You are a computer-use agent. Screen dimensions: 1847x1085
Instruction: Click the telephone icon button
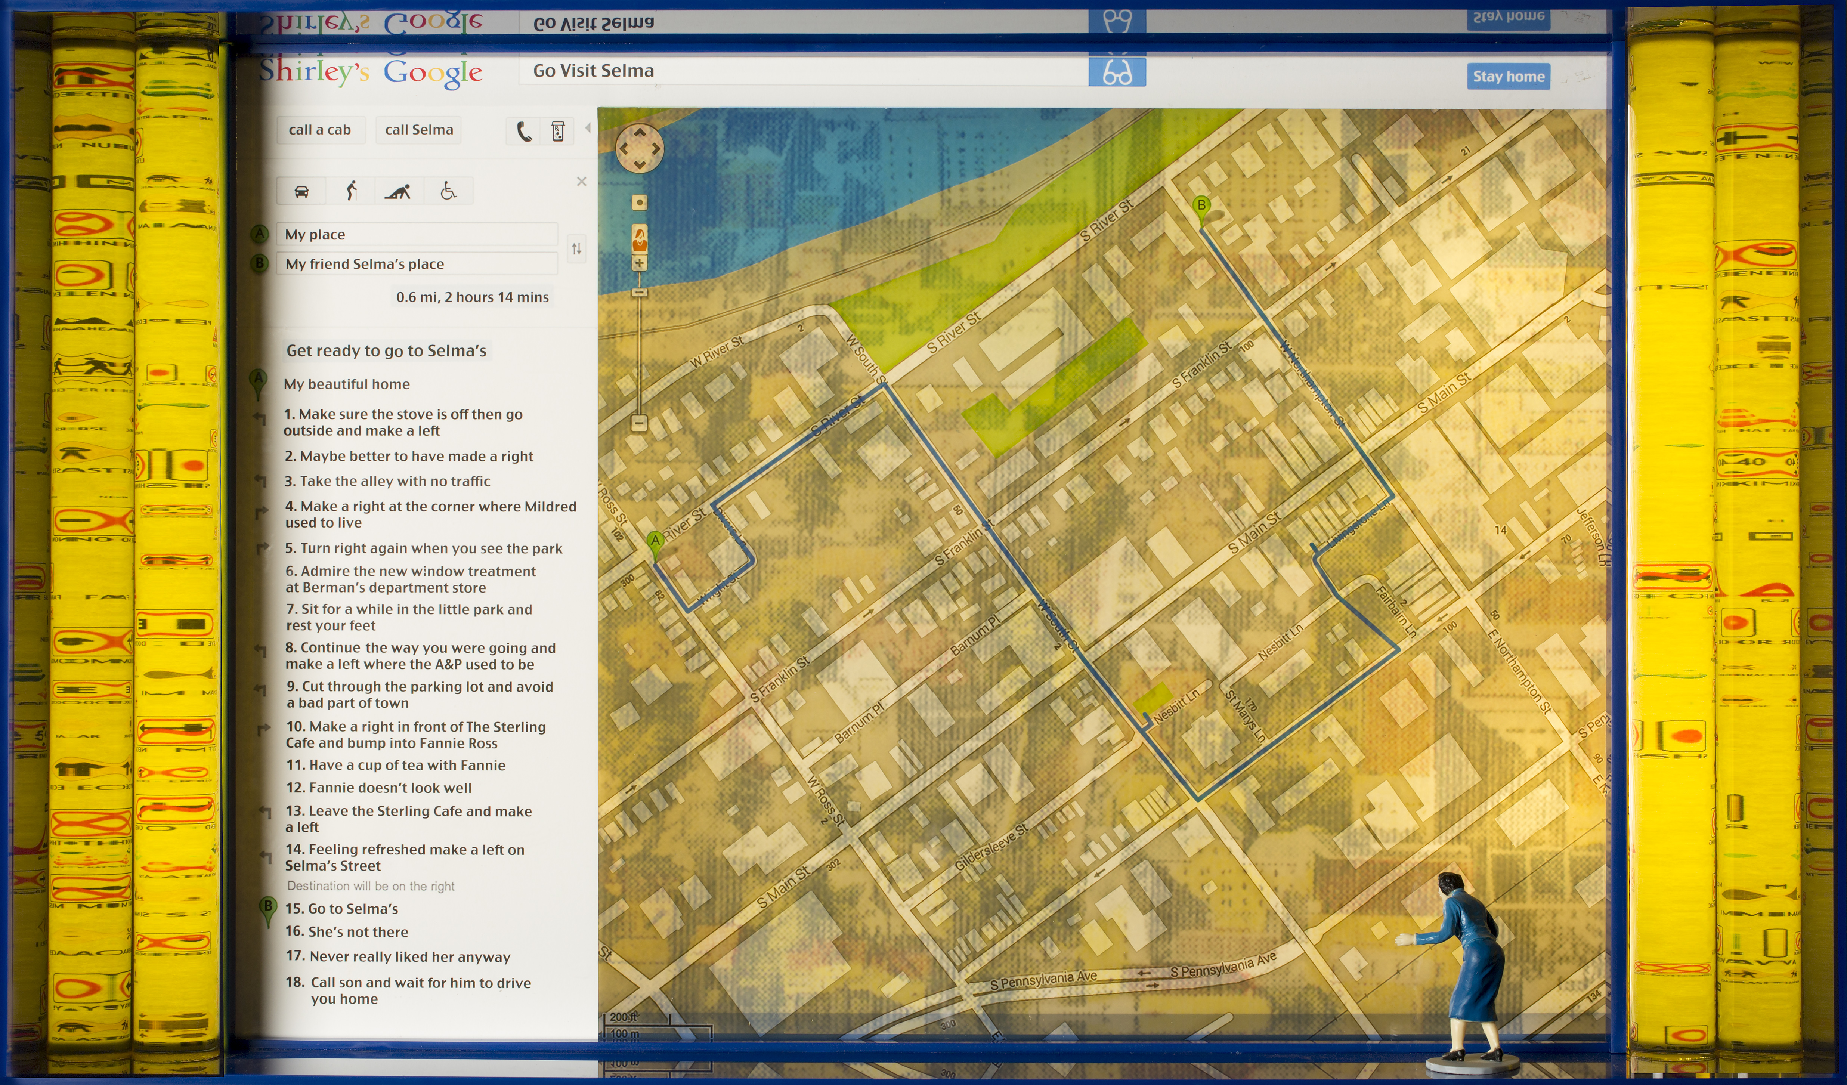(524, 131)
